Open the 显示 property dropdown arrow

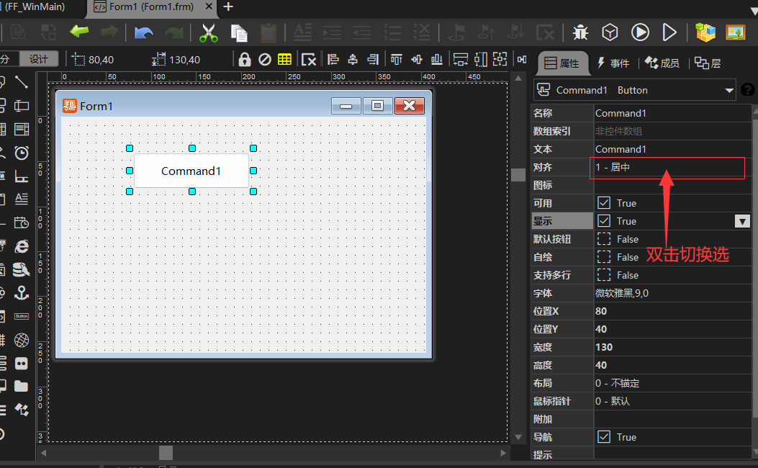(x=742, y=221)
